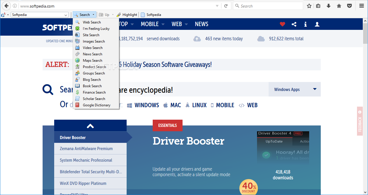Choose Groups Search from the menu
This screenshot has width=368, height=195.
(x=96, y=73)
